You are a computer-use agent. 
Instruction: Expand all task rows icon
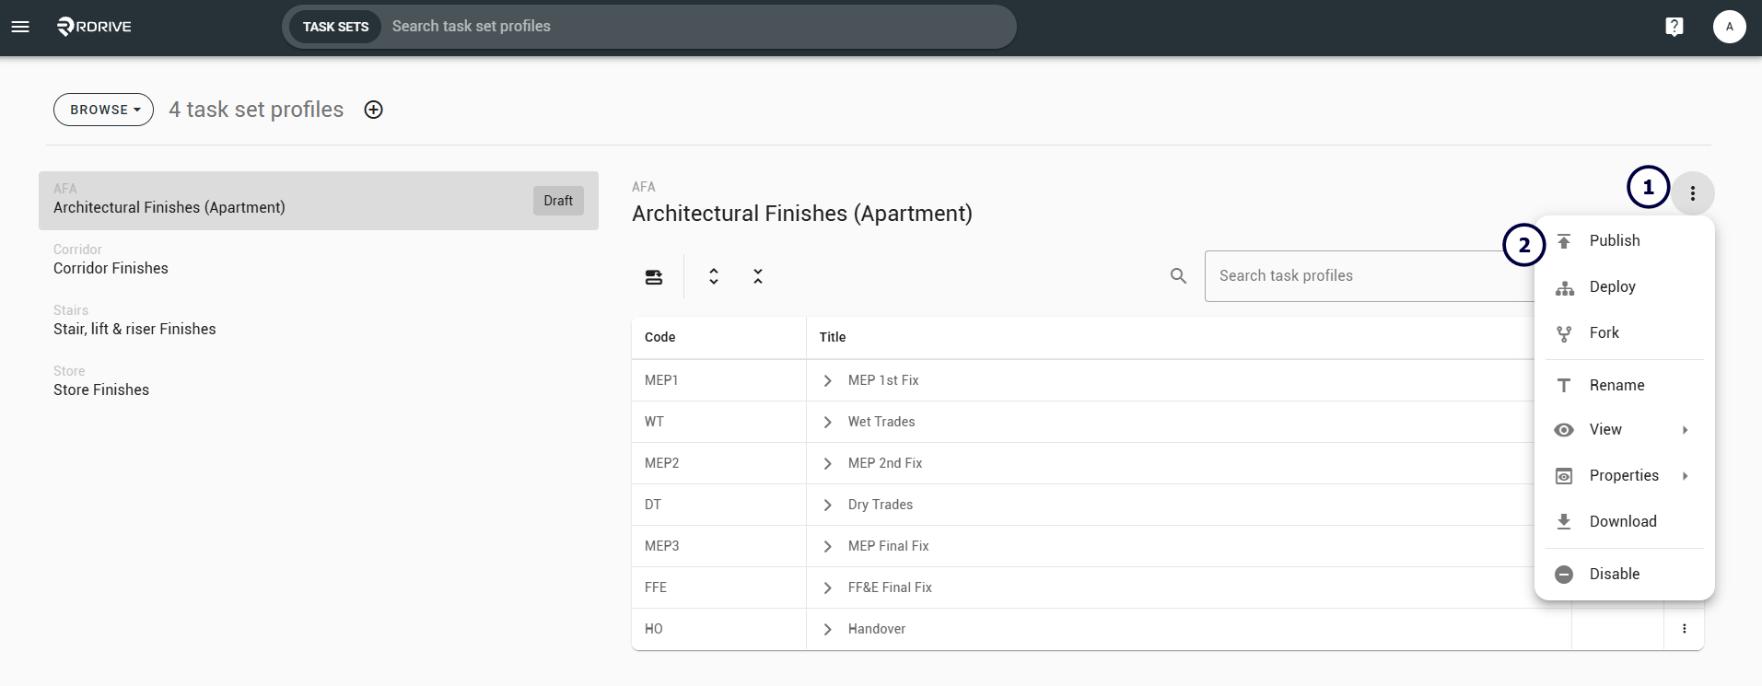pyautogui.click(x=714, y=276)
